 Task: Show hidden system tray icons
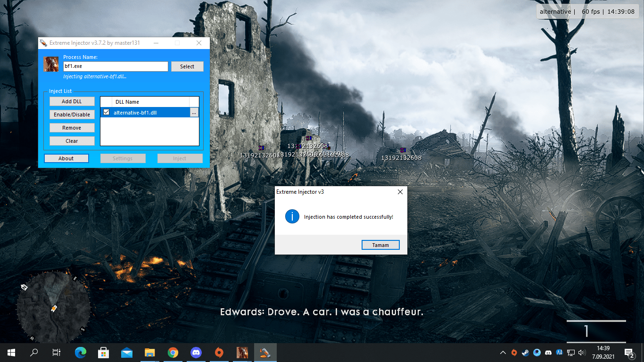(503, 352)
